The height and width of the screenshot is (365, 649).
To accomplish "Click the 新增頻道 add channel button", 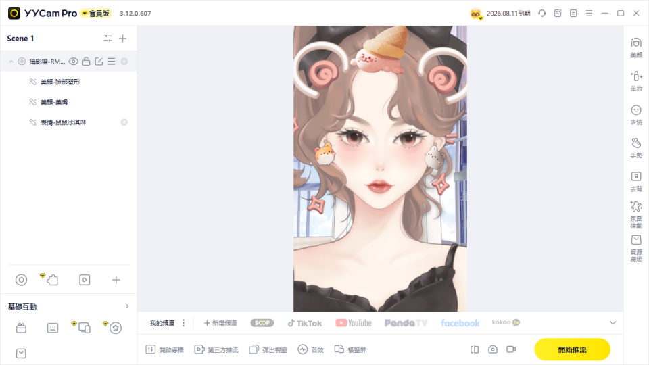I will [x=220, y=323].
